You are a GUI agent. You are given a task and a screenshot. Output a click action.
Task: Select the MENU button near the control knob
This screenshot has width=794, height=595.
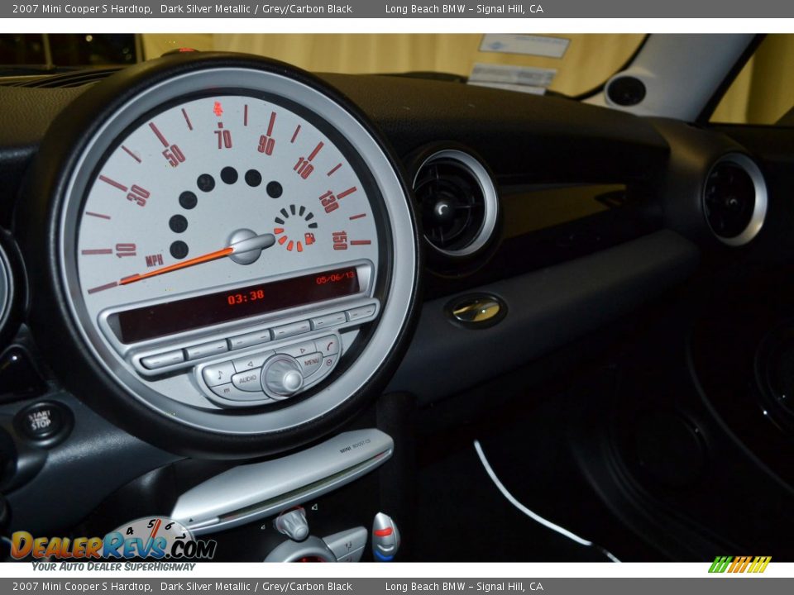tap(312, 361)
